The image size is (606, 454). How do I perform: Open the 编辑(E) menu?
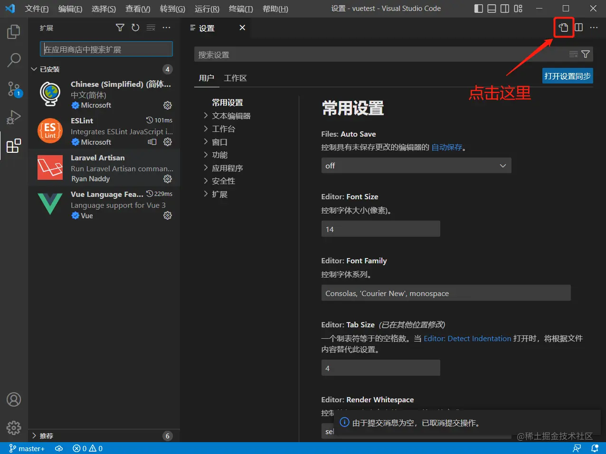(x=70, y=9)
